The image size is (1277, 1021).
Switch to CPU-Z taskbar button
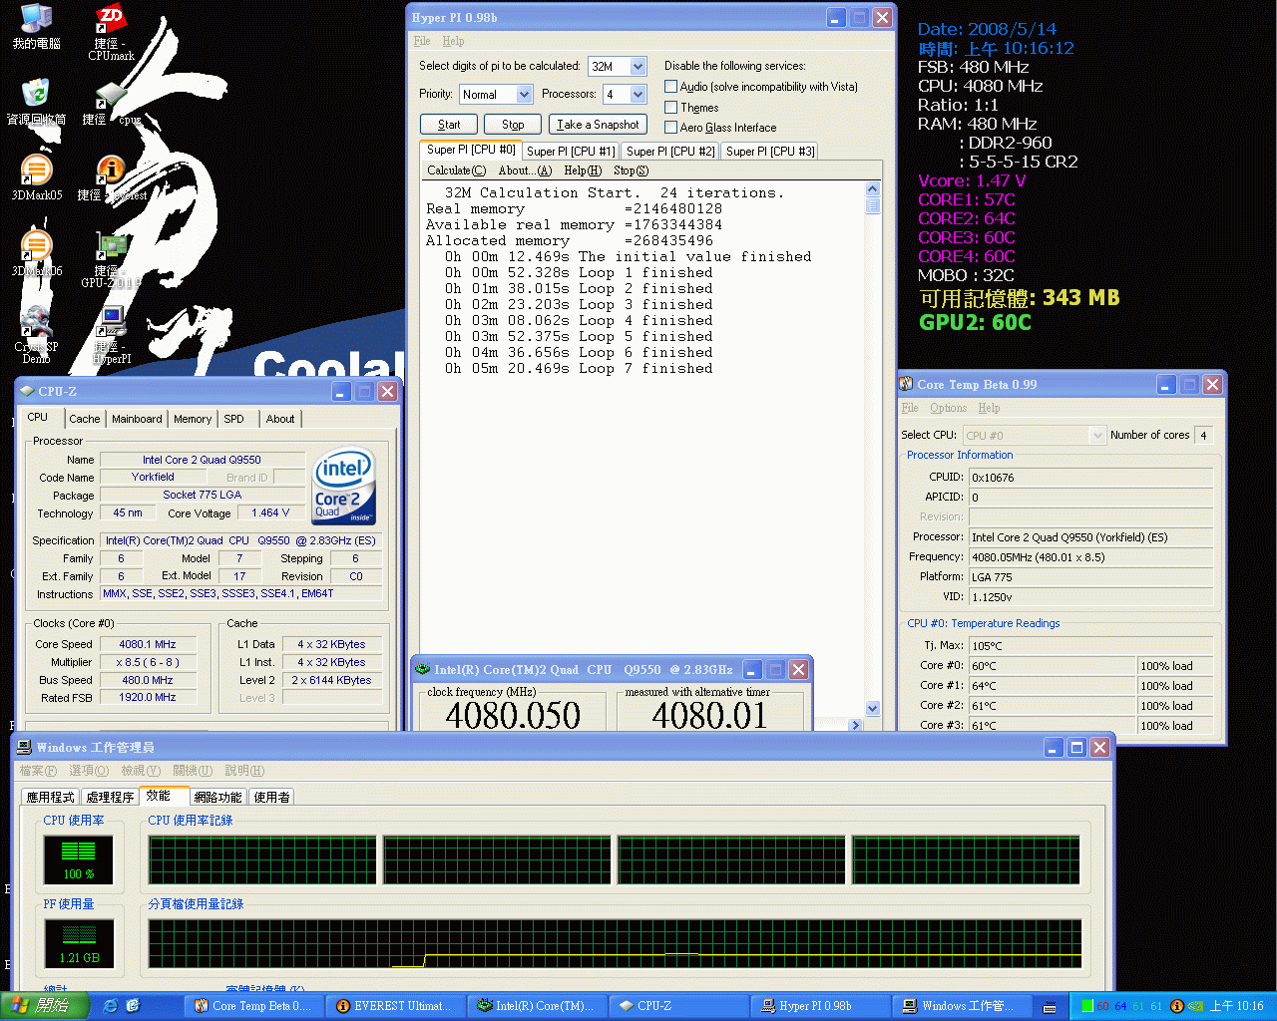pyautogui.click(x=680, y=1006)
